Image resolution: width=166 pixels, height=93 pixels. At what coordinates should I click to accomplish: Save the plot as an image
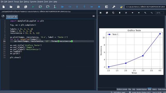pos(100,13)
